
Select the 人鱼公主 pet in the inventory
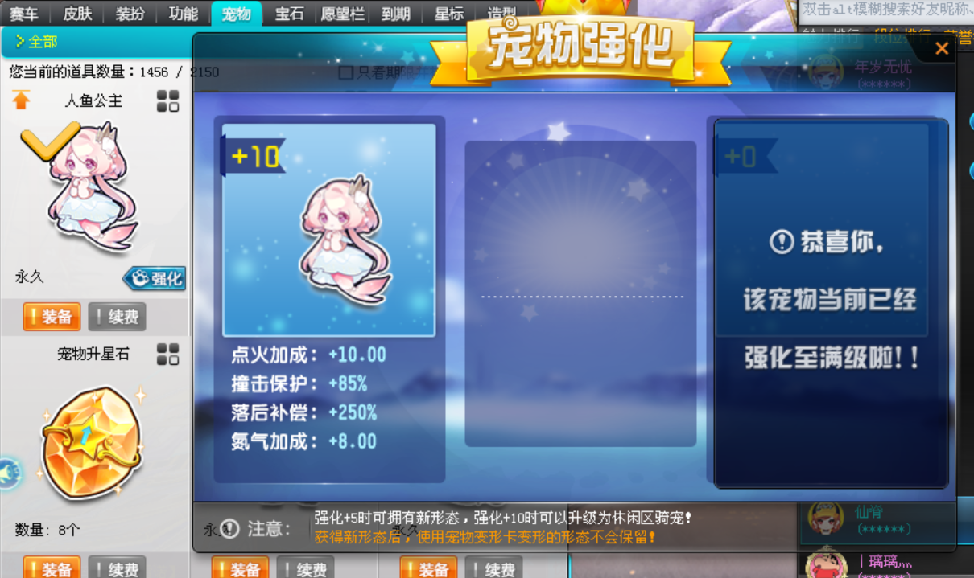coord(93,187)
